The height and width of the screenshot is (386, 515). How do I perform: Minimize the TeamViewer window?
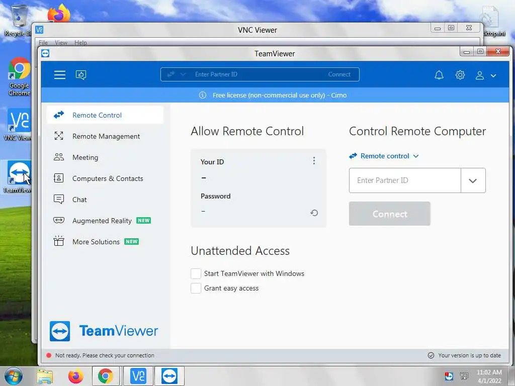(466, 52)
